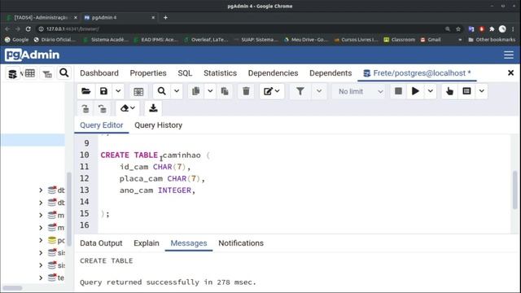The height and width of the screenshot is (293, 521).
Task: Click the Filter funnel icon
Action: 300,91
